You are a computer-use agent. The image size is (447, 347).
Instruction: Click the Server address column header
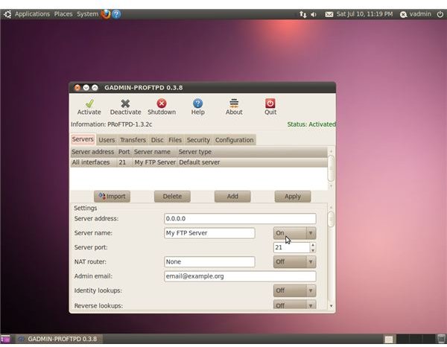click(93, 152)
